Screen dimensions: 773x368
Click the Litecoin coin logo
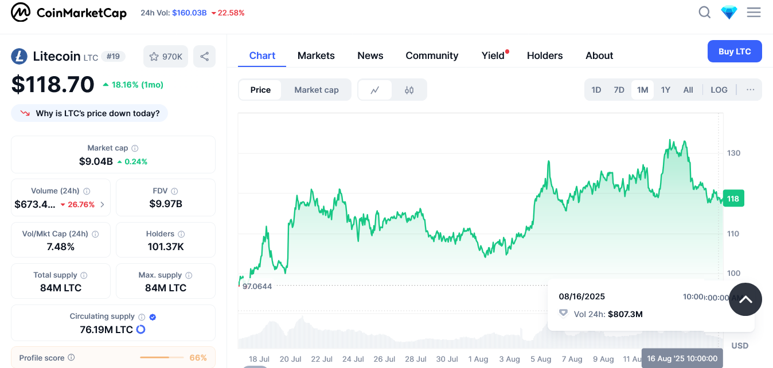(19, 56)
